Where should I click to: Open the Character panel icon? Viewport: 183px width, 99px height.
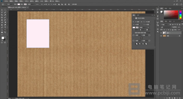tap(158, 29)
